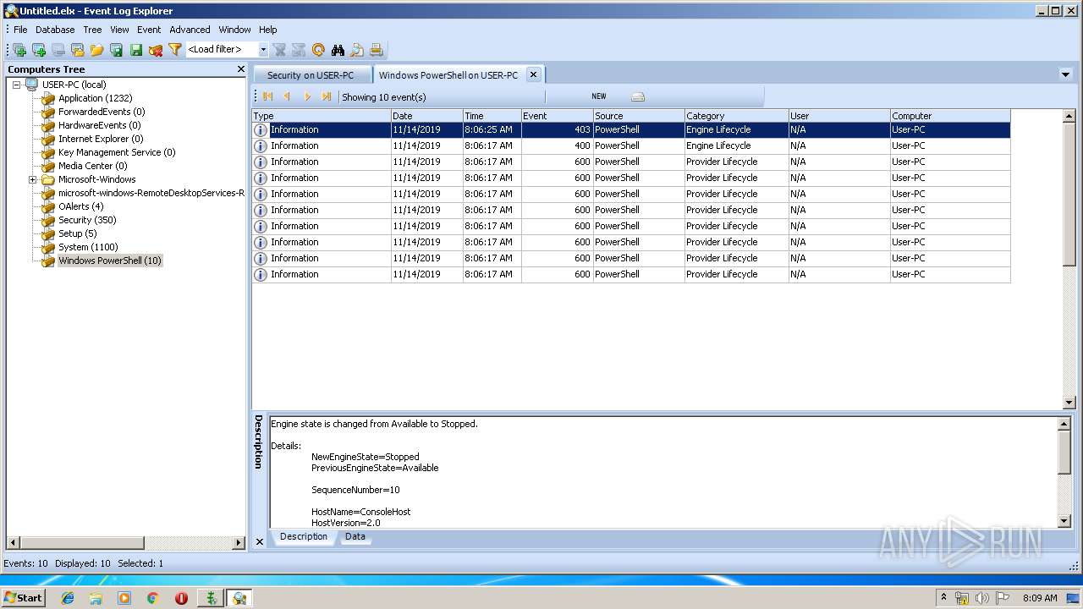1083x609 pixels.
Task: Go to next event page arrow
Action: (x=307, y=96)
